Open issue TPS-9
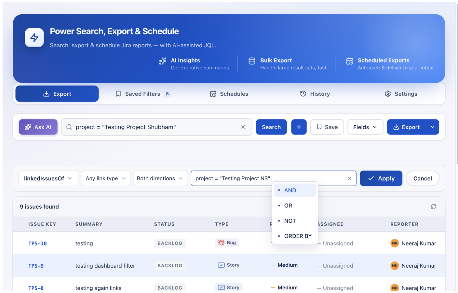Viewport: 458px width, 293px height. (x=36, y=266)
